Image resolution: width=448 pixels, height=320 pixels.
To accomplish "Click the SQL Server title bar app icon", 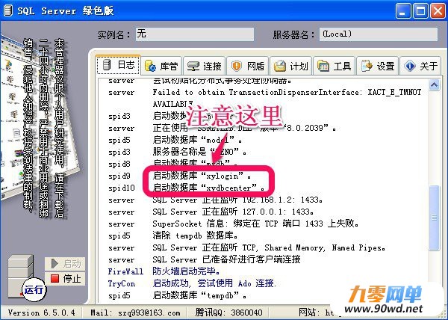I will tap(7, 10).
